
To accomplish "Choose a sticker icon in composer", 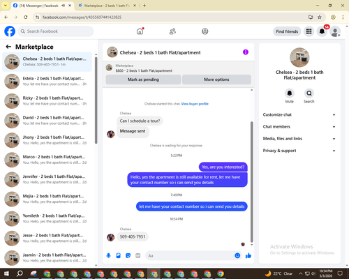I will (x=128, y=256).
